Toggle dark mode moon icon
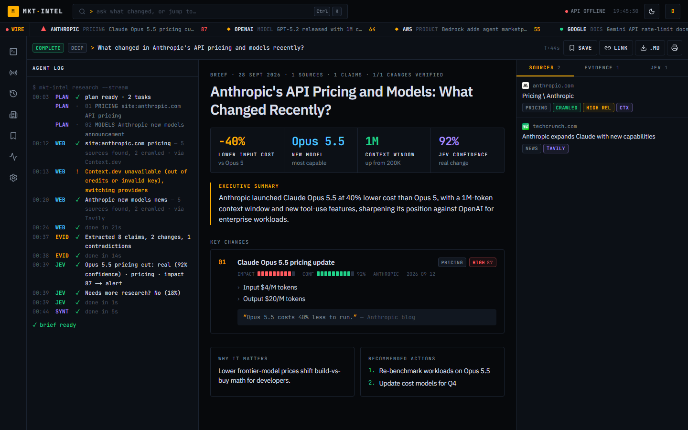Screen dimensions: 688x430 click(652, 11)
